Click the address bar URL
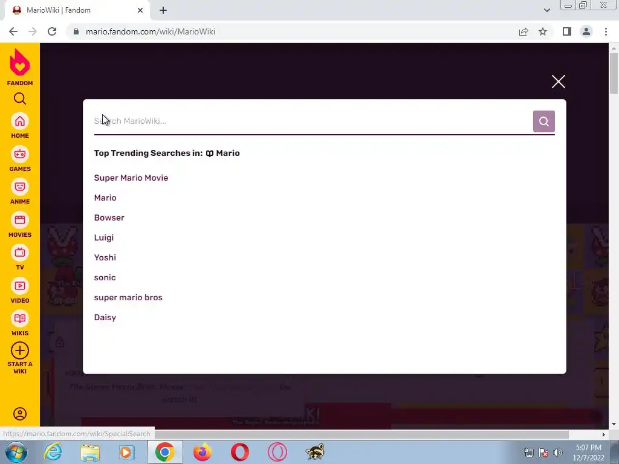The height and width of the screenshot is (464, 619). click(x=151, y=31)
